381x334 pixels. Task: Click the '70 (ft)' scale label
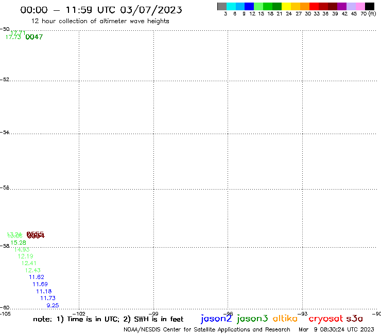368,14
